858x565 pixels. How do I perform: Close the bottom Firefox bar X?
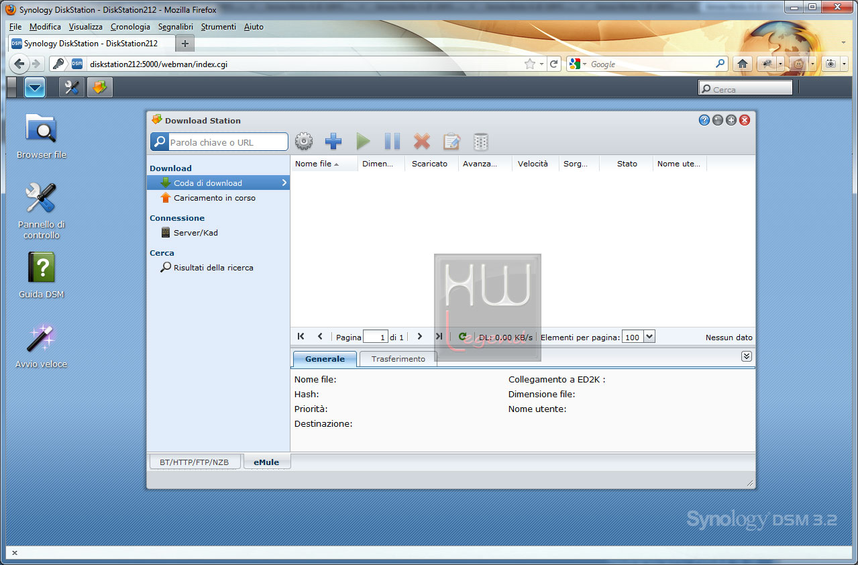point(15,553)
